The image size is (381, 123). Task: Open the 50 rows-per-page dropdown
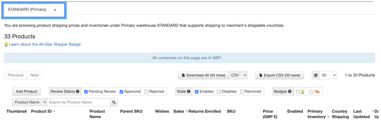coord(328,75)
